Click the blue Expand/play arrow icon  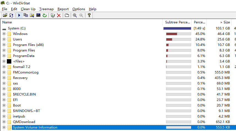[x=19, y=15]
